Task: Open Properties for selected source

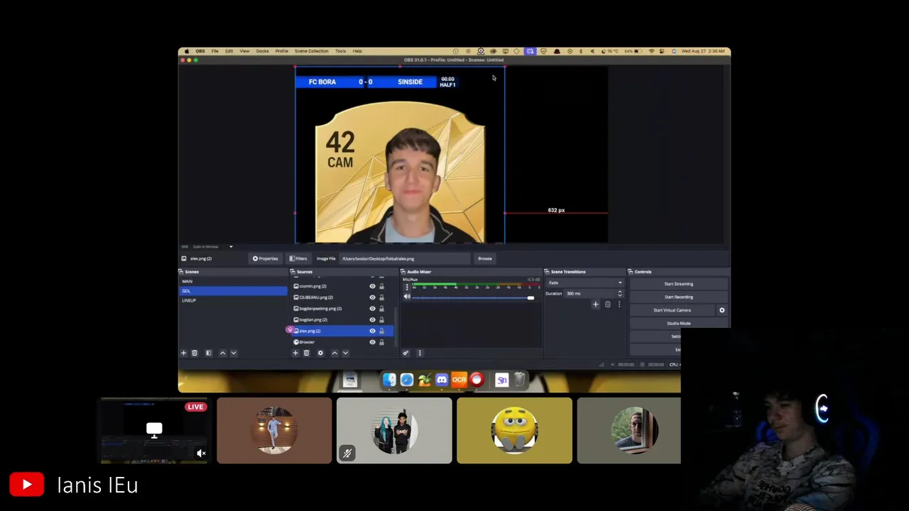Action: 265,258
